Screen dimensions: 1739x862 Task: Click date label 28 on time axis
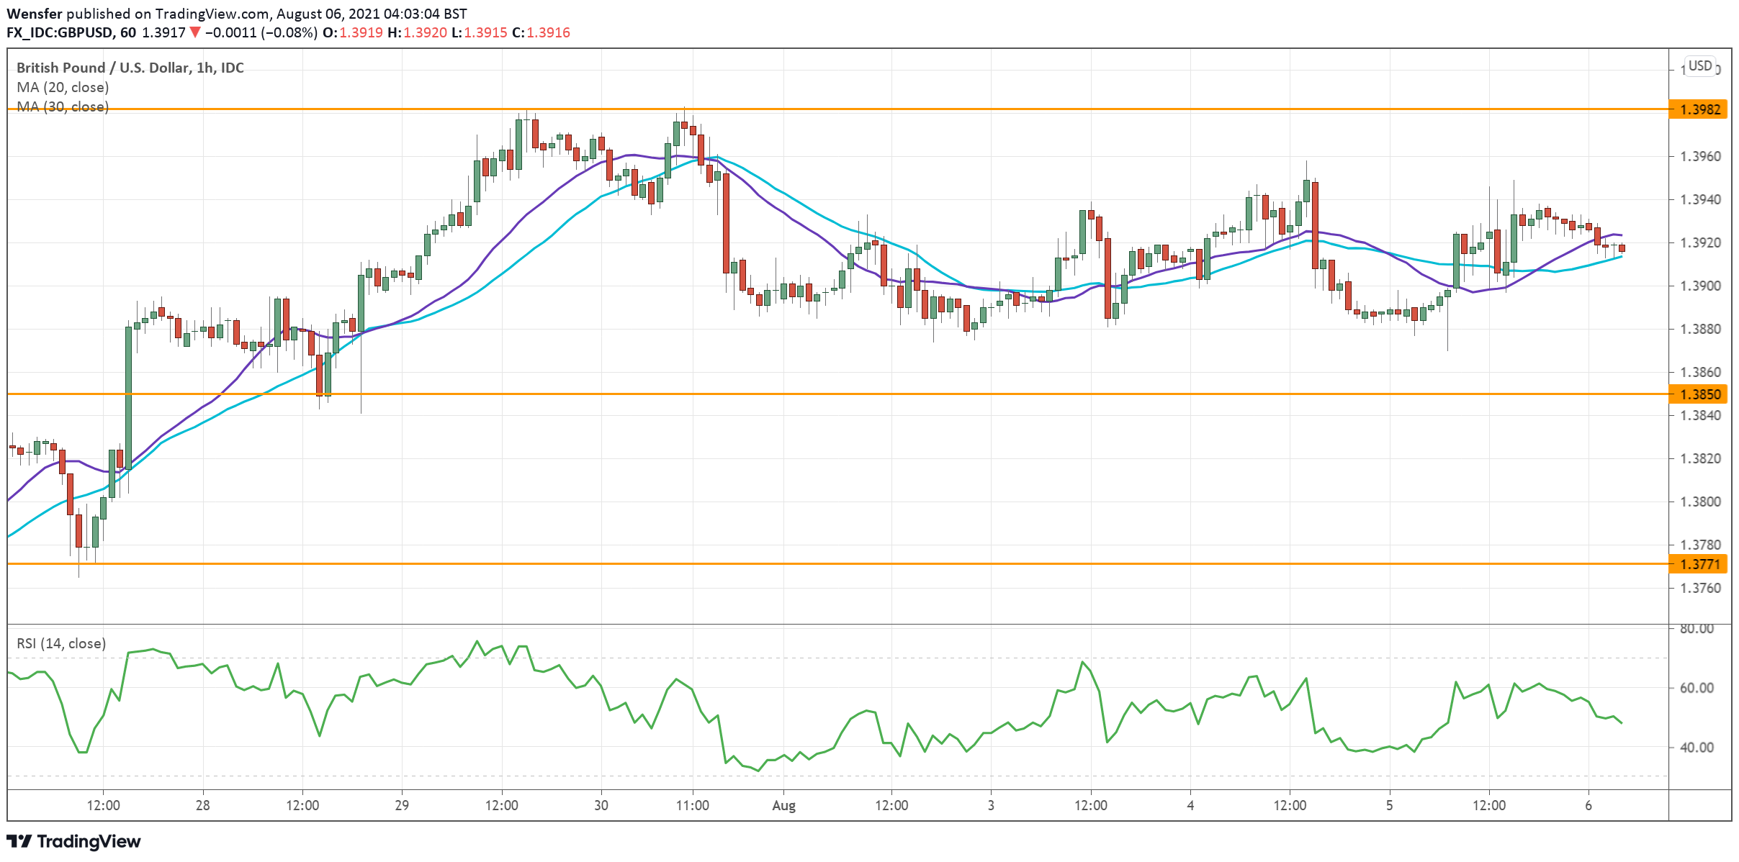(x=203, y=805)
